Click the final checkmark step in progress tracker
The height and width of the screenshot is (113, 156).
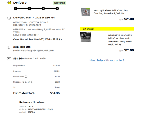(x=57, y=8)
